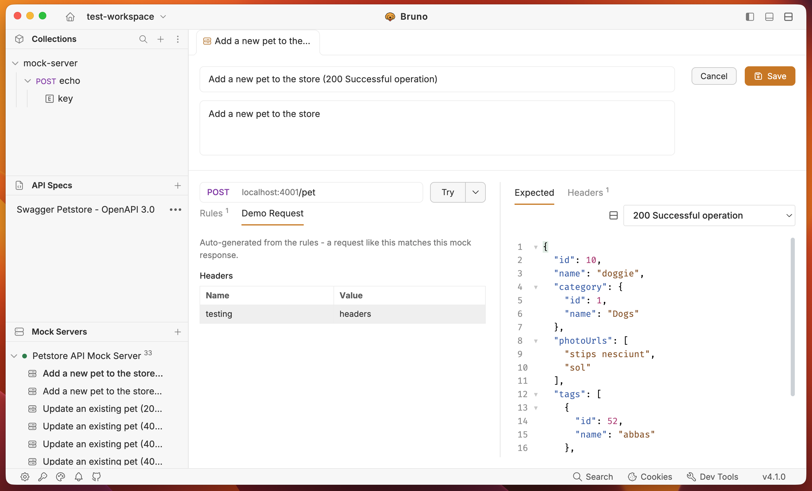Toggle the bottom panel layout icon
Viewport: 812px width, 491px height.
click(x=769, y=17)
